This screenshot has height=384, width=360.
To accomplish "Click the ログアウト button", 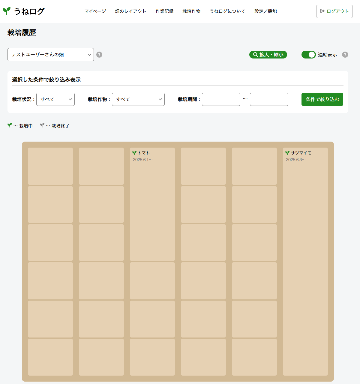I will tap(334, 11).
